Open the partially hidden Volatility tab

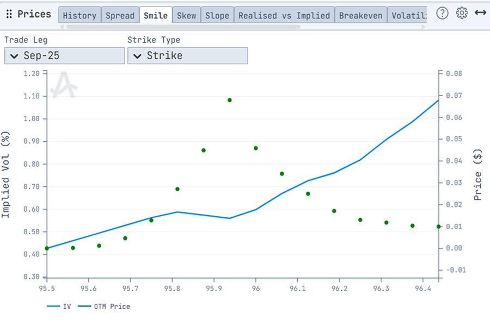click(407, 15)
